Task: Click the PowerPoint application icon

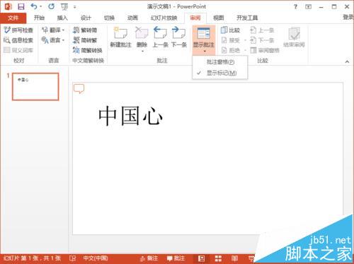Action: 8,6
